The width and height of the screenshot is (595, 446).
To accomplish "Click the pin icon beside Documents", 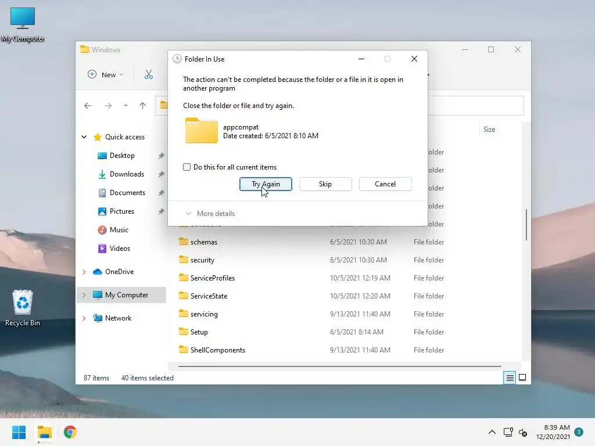I will click(162, 193).
